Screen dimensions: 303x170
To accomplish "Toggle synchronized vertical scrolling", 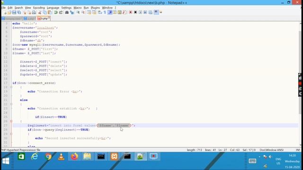I will (89, 13).
